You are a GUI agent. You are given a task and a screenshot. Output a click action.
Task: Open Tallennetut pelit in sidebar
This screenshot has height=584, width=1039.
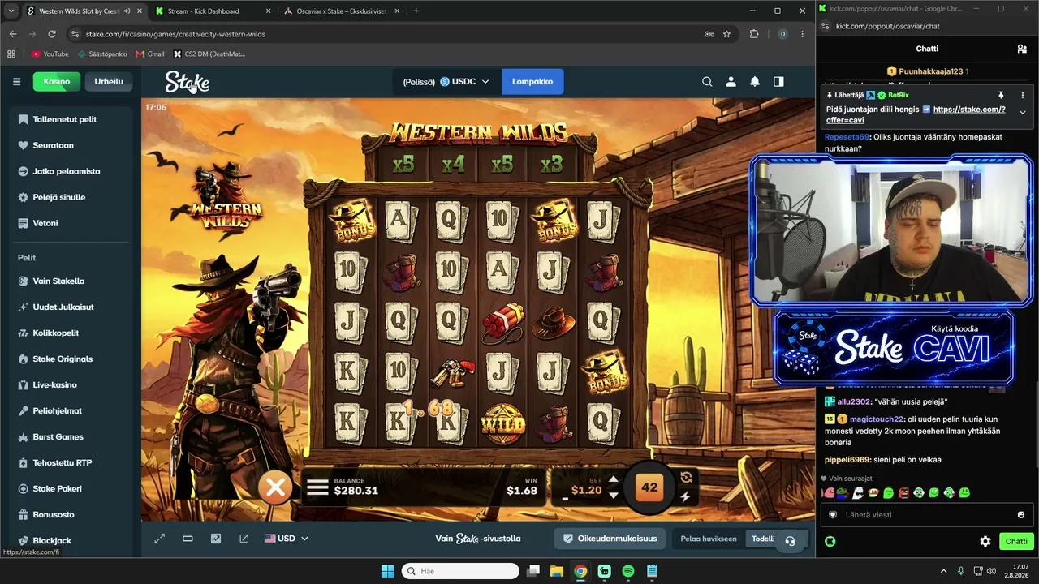pyautogui.click(x=71, y=119)
